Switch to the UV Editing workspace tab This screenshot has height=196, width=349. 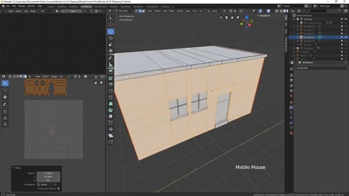(86, 7)
